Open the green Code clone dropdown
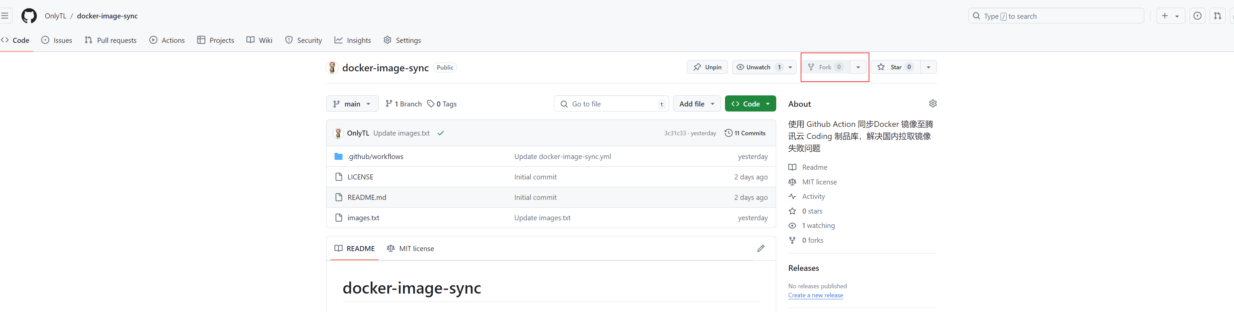The width and height of the screenshot is (1234, 312). (x=750, y=104)
